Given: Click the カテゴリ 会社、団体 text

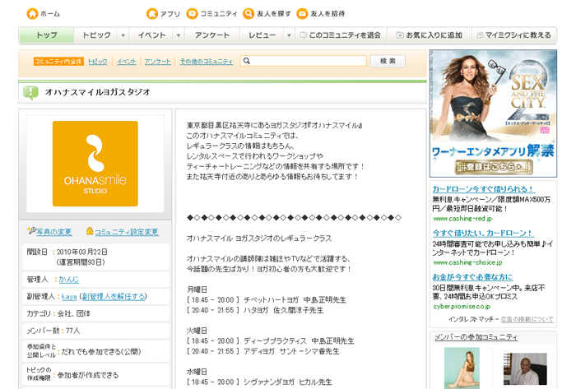Looking at the screenshot, I should tap(58, 313).
